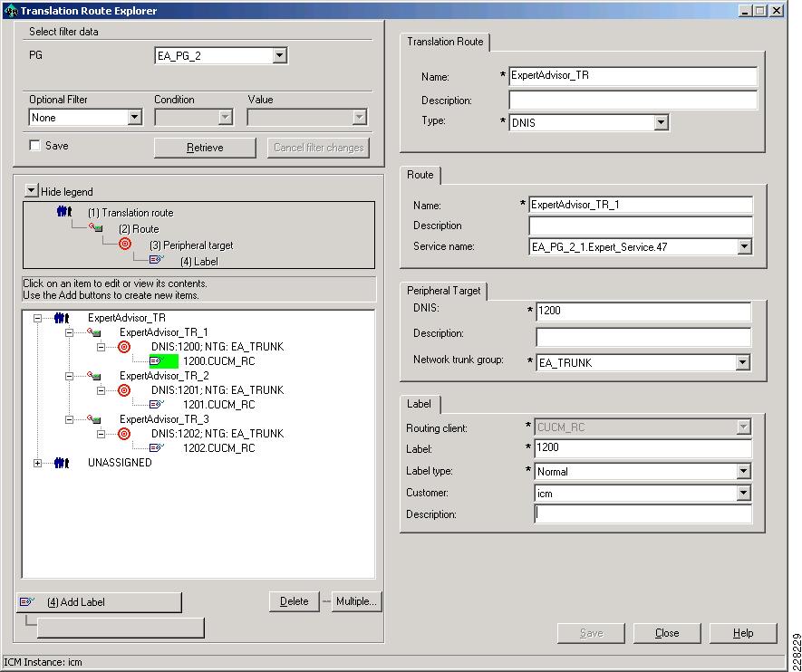Click the 1201.CUCM_RC label icon

pos(157,404)
